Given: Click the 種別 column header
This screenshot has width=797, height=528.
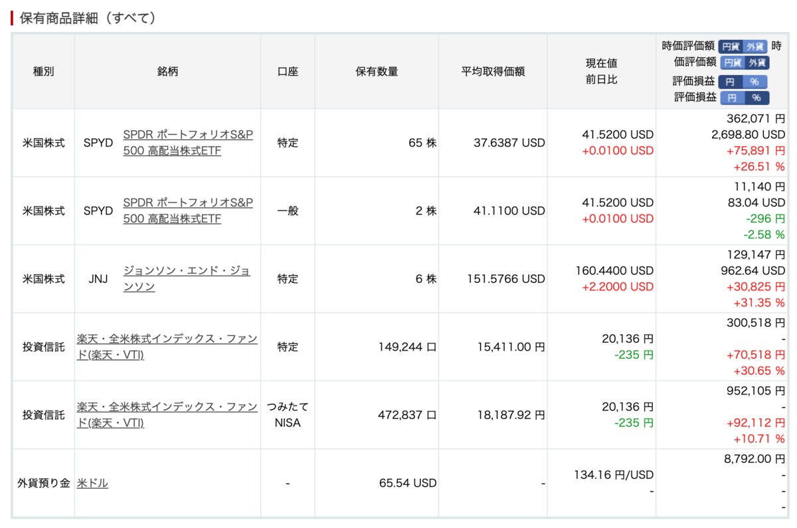Looking at the screenshot, I should point(43,72).
